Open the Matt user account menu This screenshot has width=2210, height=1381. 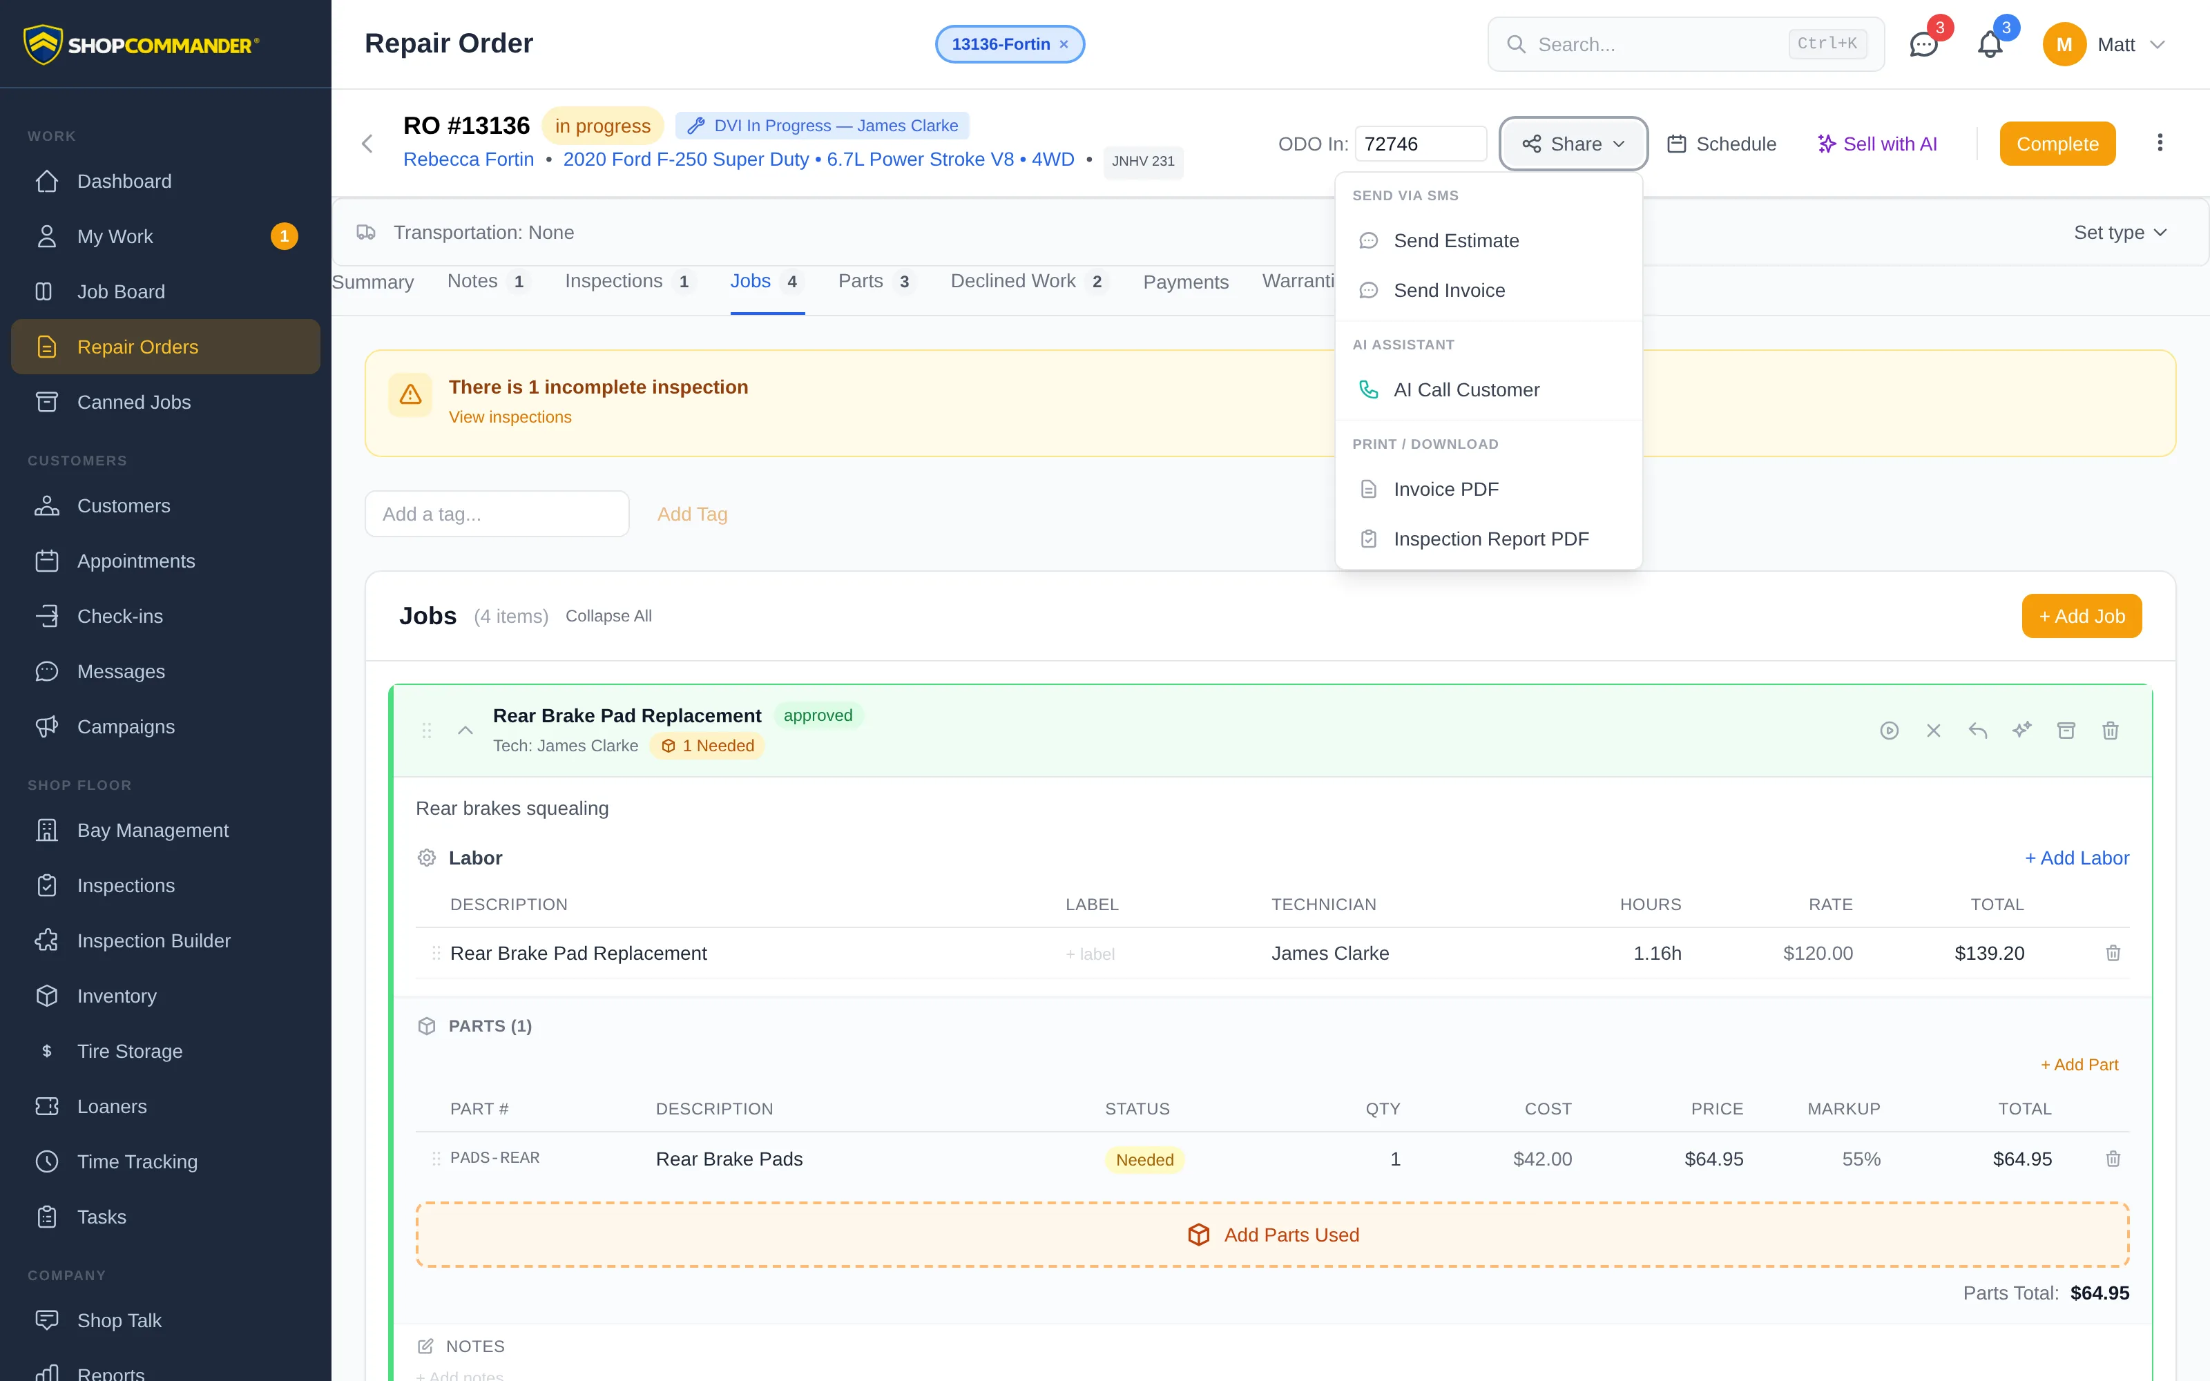(x=2104, y=44)
